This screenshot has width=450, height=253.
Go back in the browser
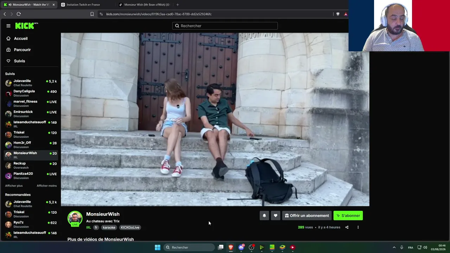pos(5,14)
